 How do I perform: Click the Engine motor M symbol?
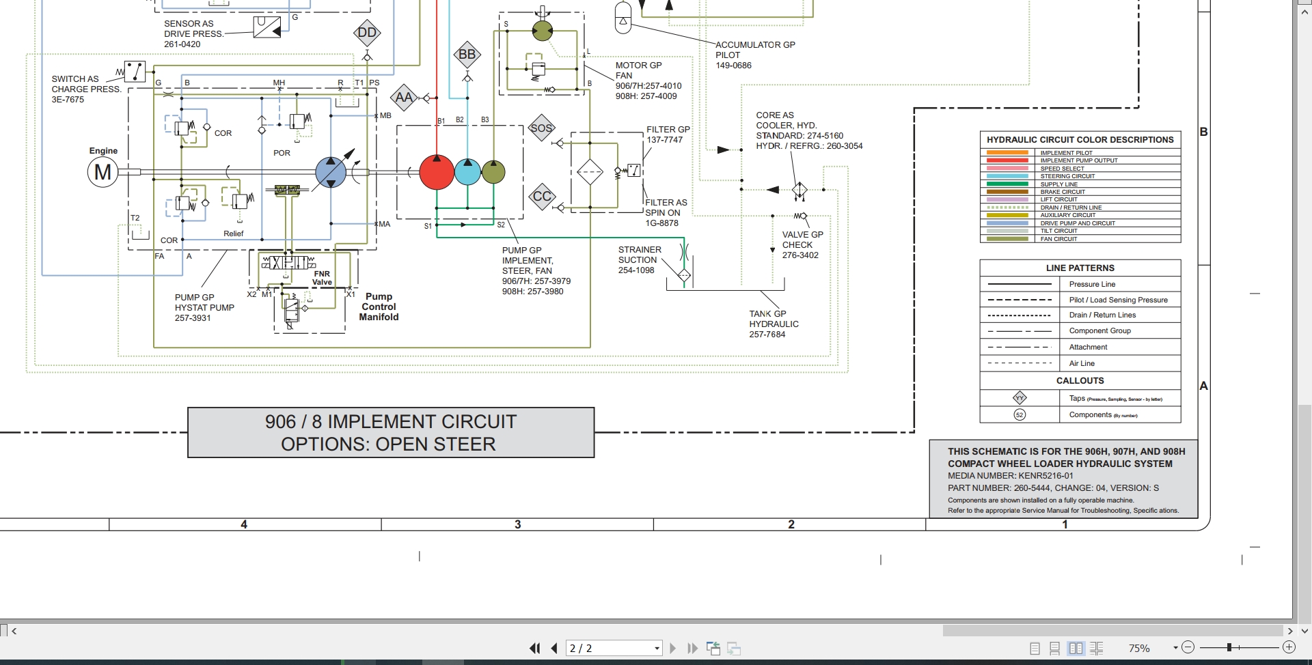click(102, 172)
